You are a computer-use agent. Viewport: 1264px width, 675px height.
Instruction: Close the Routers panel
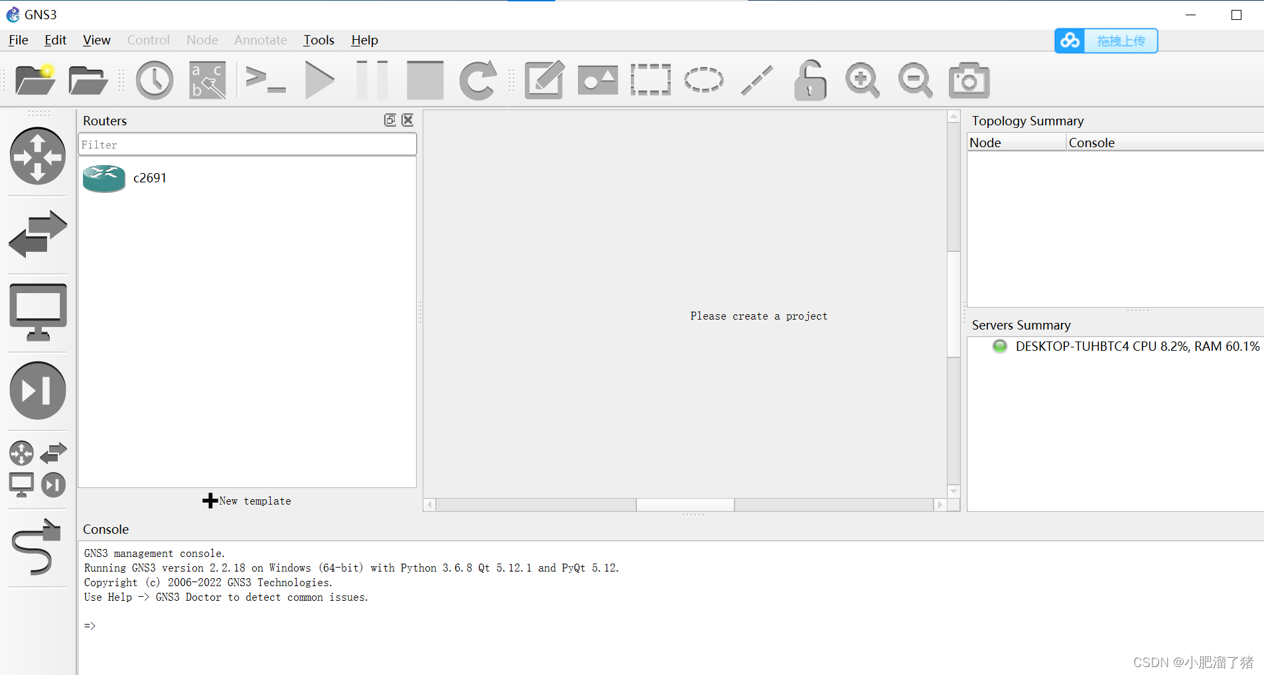(x=407, y=120)
